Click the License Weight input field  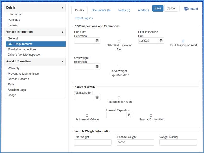(x=135, y=142)
